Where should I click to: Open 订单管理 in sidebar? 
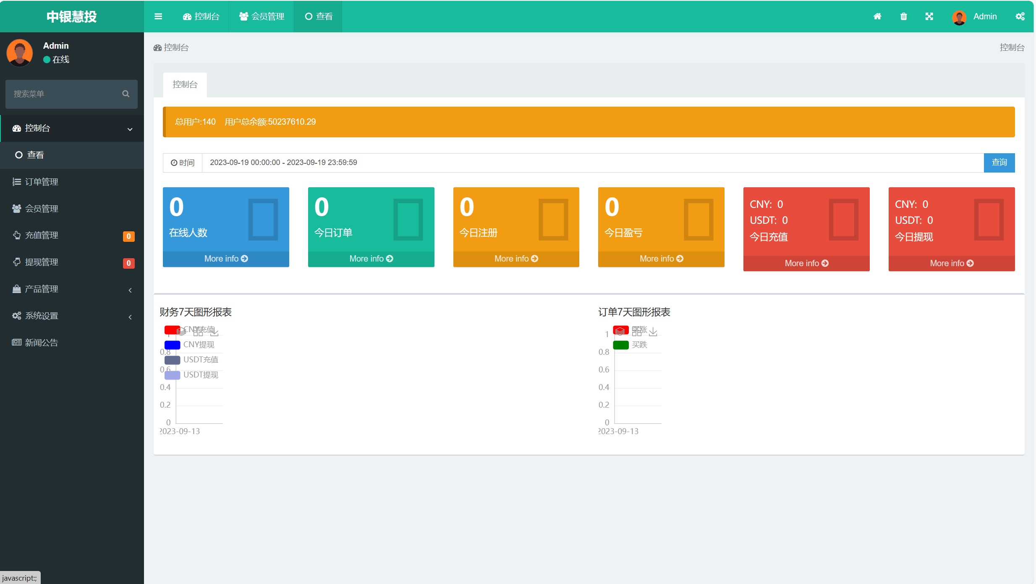tap(42, 182)
